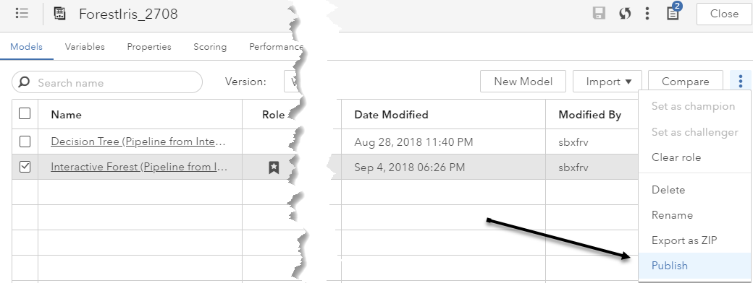Select Publish from the context menu
Screen dimensions: 753x283
coord(670,266)
